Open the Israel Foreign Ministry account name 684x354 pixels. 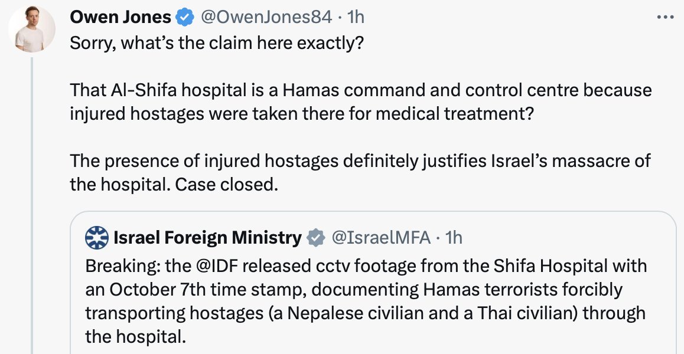(207, 238)
